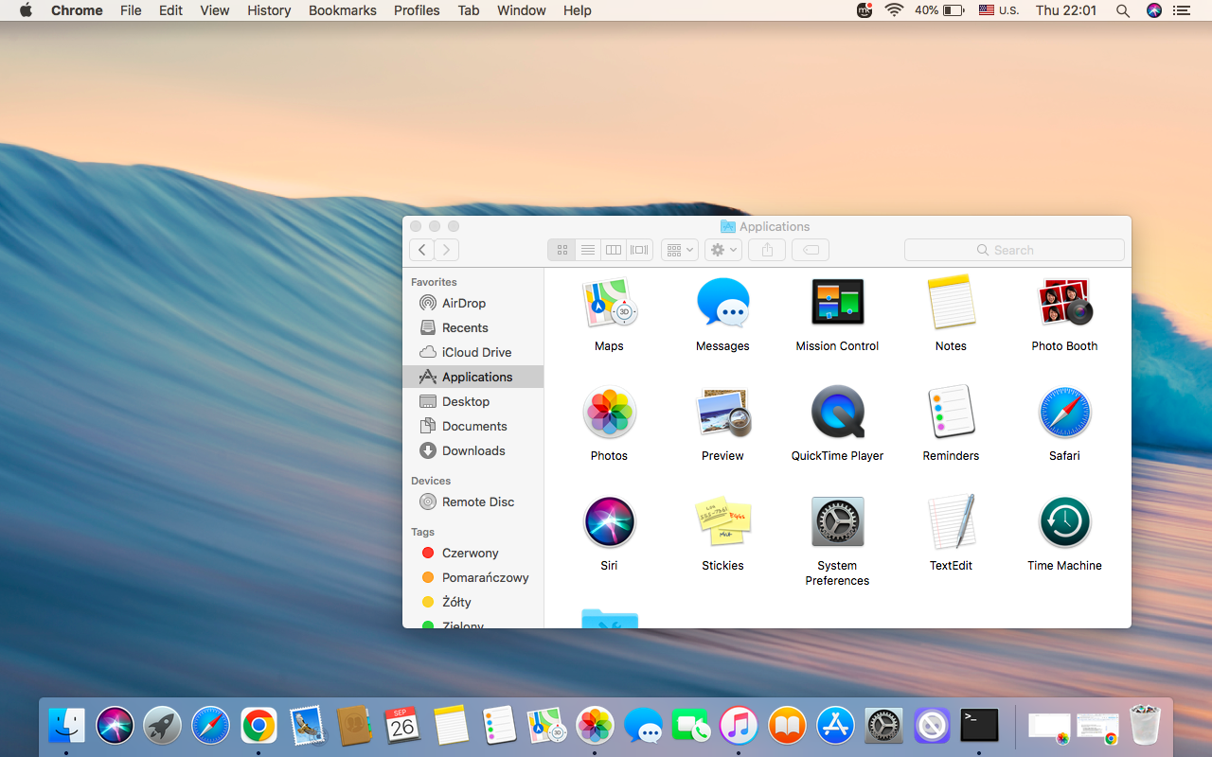Image resolution: width=1212 pixels, height=757 pixels.
Task: Open the U.S. input source menu
Action: (x=999, y=10)
